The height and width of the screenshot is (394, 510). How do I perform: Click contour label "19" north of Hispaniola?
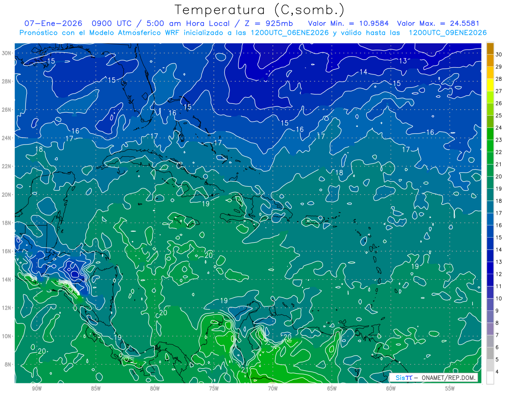click(206, 204)
